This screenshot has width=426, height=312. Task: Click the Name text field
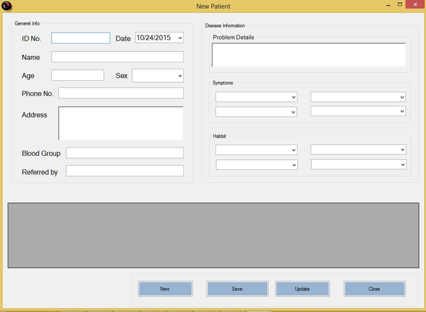coord(118,57)
